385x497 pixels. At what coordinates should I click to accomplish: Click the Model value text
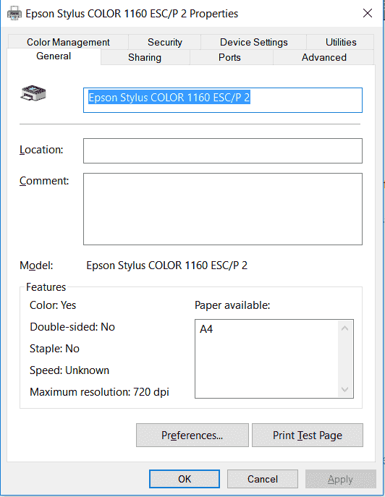tap(167, 266)
